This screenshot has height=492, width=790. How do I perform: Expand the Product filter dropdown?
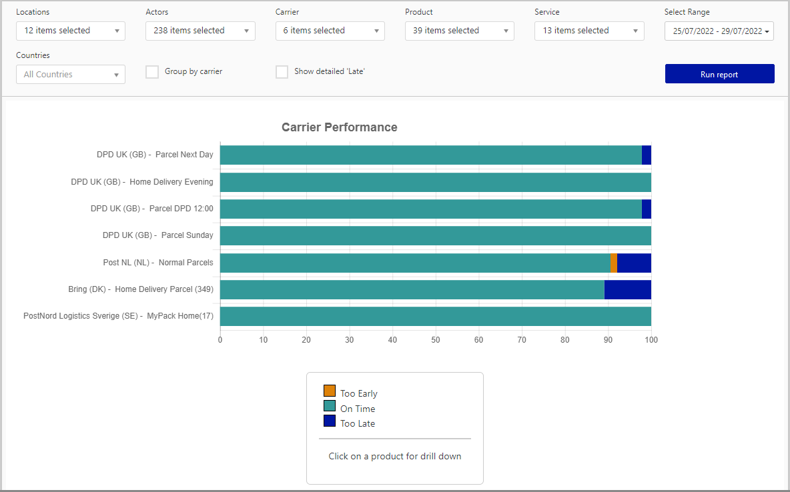point(459,31)
